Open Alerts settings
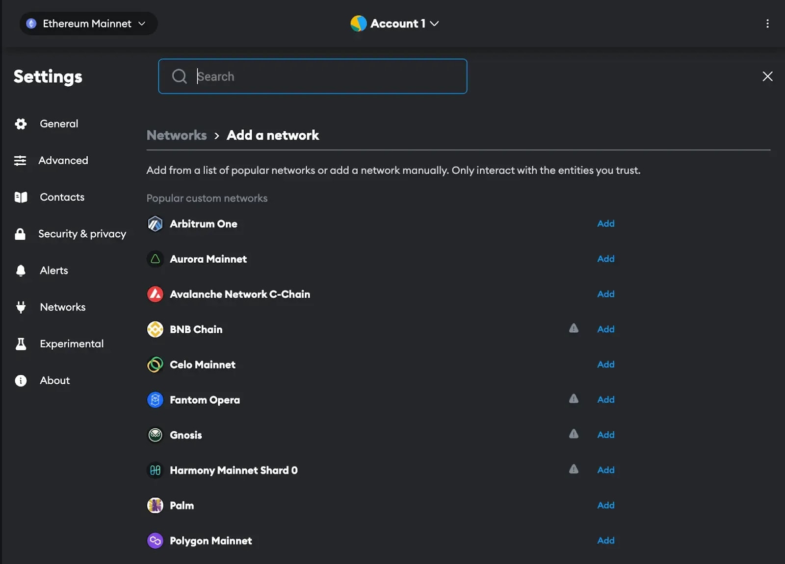This screenshot has width=785, height=564. (54, 271)
